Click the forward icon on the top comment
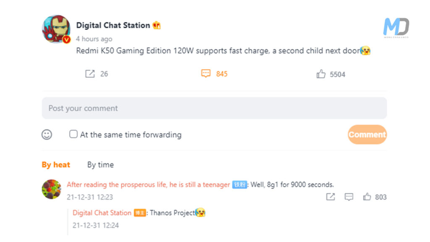 (330, 197)
